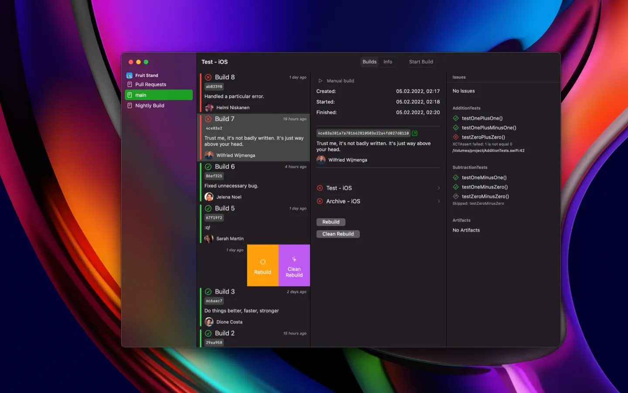This screenshot has height=393, width=628.
Task: Click the 'No Issues' label
Action: pos(464,91)
